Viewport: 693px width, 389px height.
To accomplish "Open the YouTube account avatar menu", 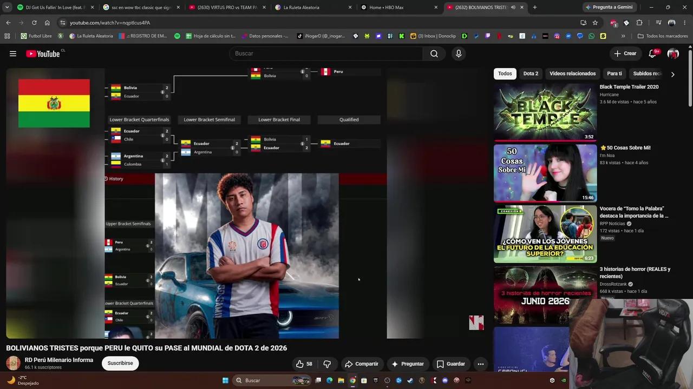I will (x=673, y=53).
